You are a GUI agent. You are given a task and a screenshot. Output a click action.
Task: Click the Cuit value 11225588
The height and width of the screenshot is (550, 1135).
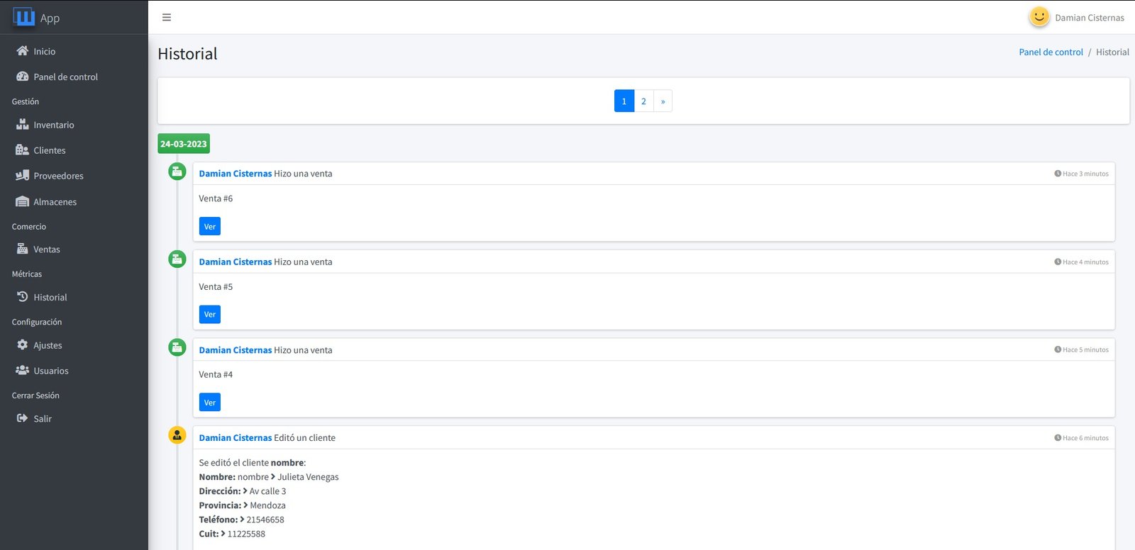click(246, 534)
